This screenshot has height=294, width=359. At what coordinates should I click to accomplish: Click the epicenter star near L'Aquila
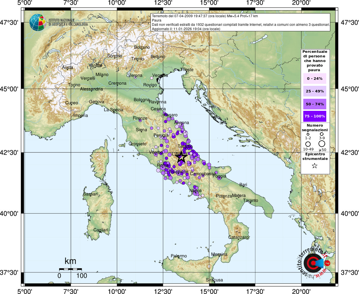coord(181,157)
